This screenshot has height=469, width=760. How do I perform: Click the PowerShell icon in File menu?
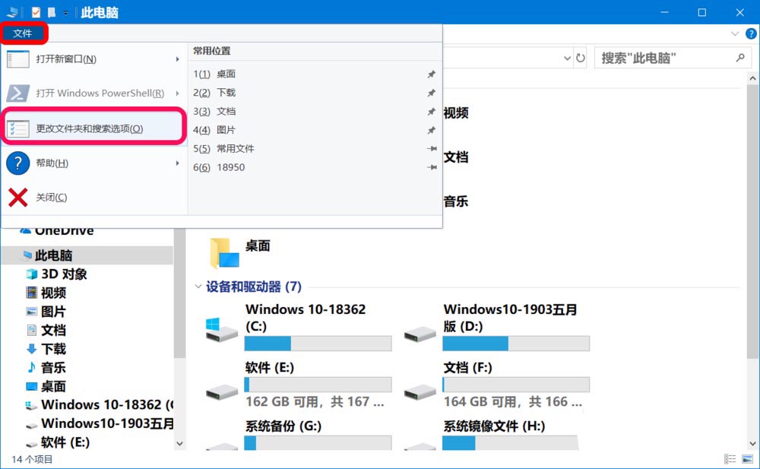coord(18,93)
